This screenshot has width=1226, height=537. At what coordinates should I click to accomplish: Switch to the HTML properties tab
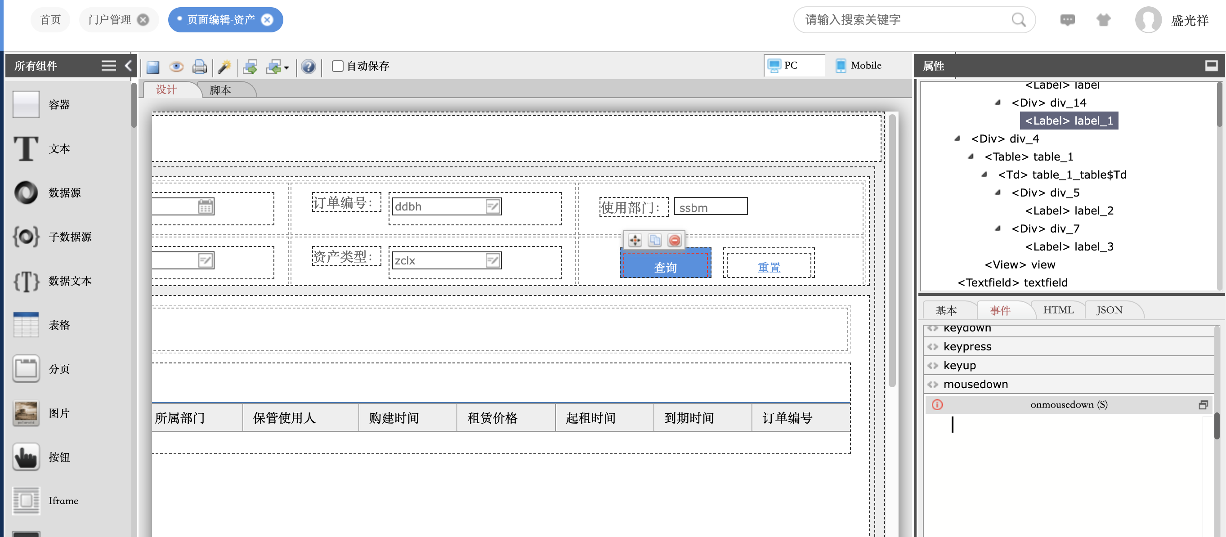(x=1058, y=310)
